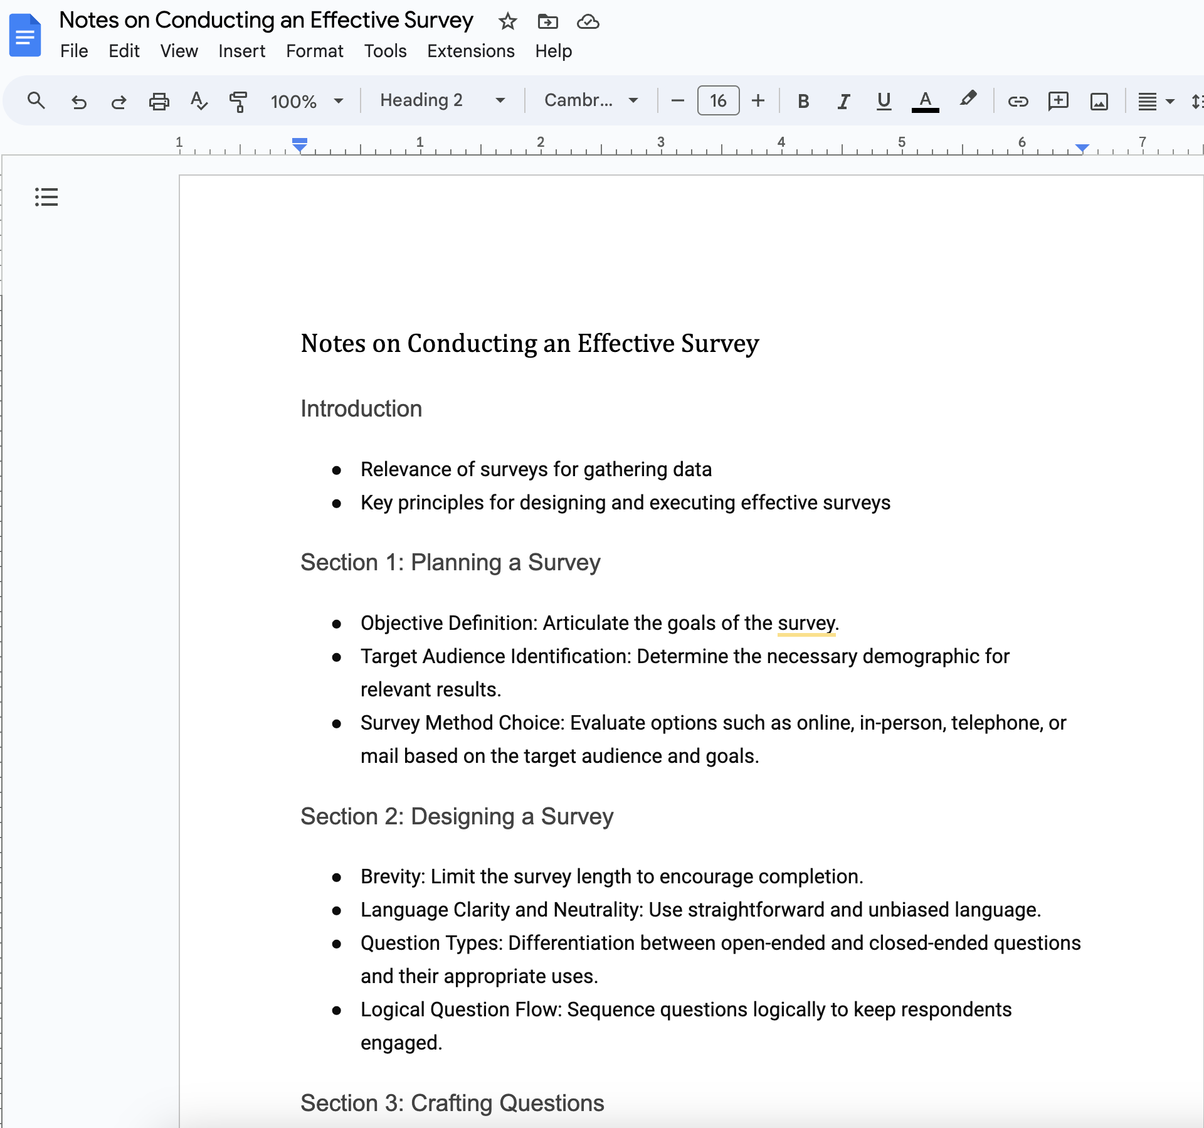Open the View menu
This screenshot has height=1128, width=1204.
click(179, 51)
